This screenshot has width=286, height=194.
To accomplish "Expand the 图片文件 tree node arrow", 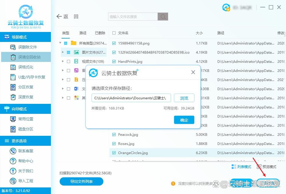I will click(x=63, y=52).
